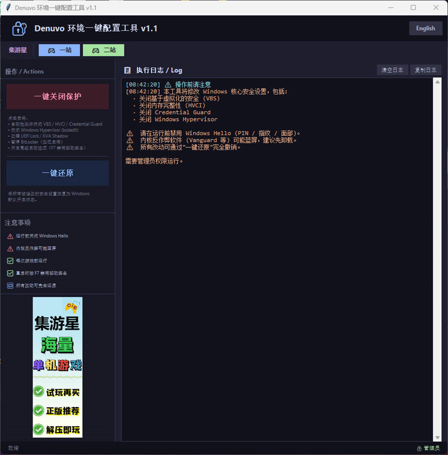Clear the log with 清空日志
The height and width of the screenshot is (455, 448).
(392, 70)
